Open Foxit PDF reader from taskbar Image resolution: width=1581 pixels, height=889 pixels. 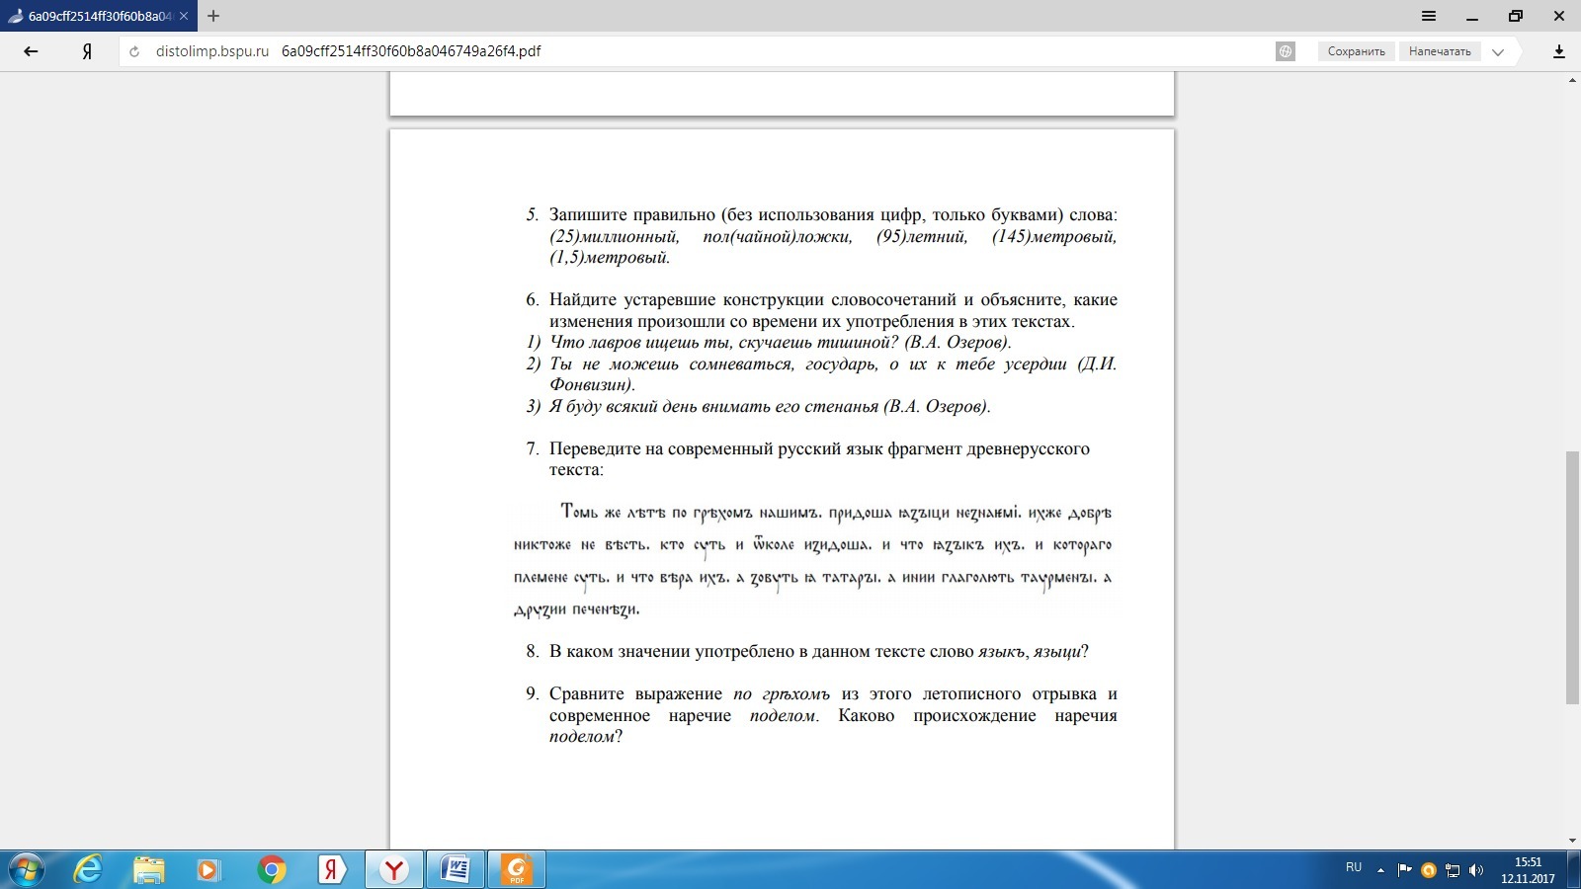516,869
